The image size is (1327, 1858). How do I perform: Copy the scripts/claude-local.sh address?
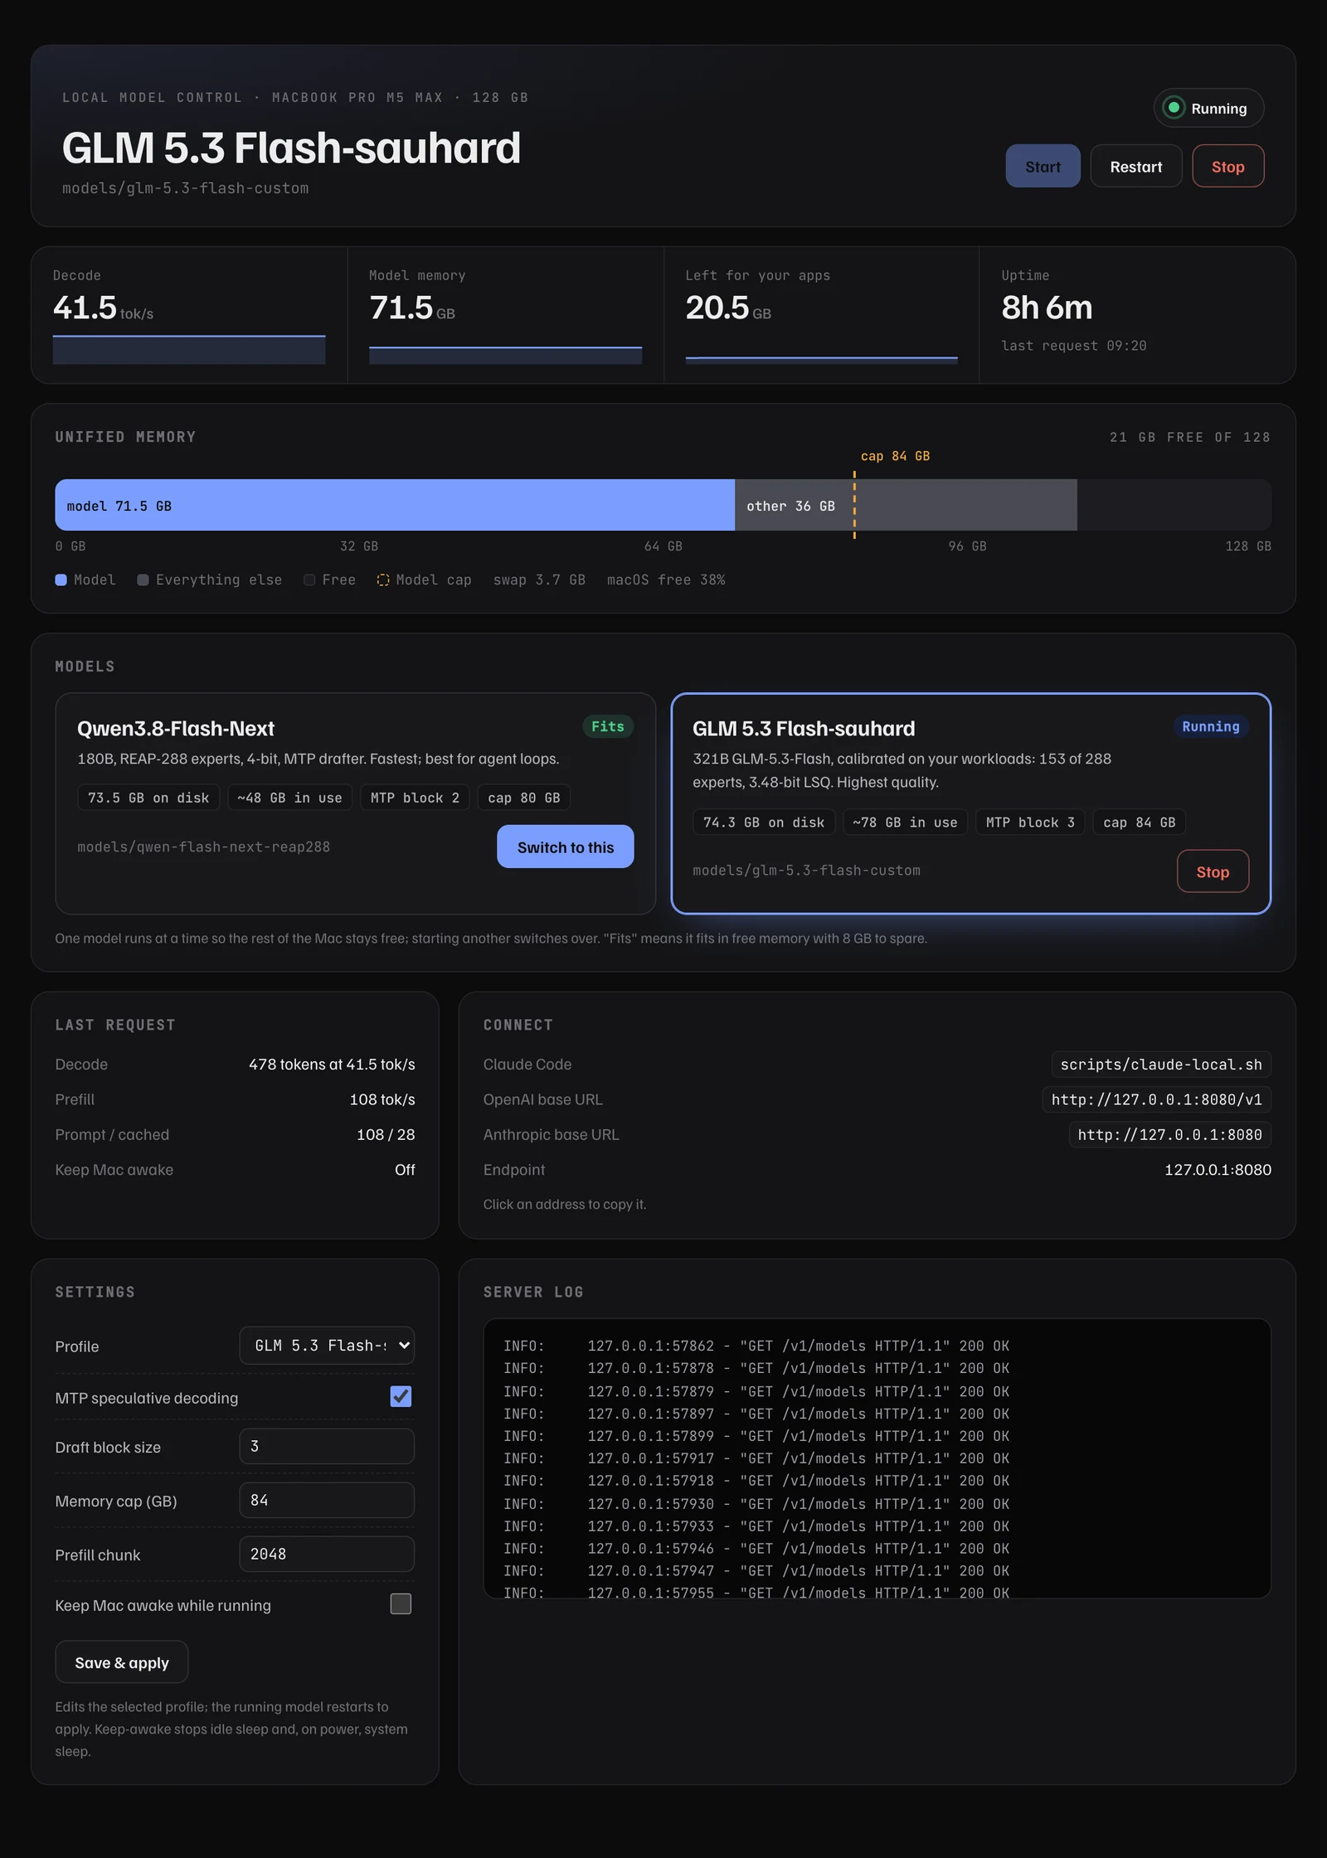click(x=1161, y=1065)
